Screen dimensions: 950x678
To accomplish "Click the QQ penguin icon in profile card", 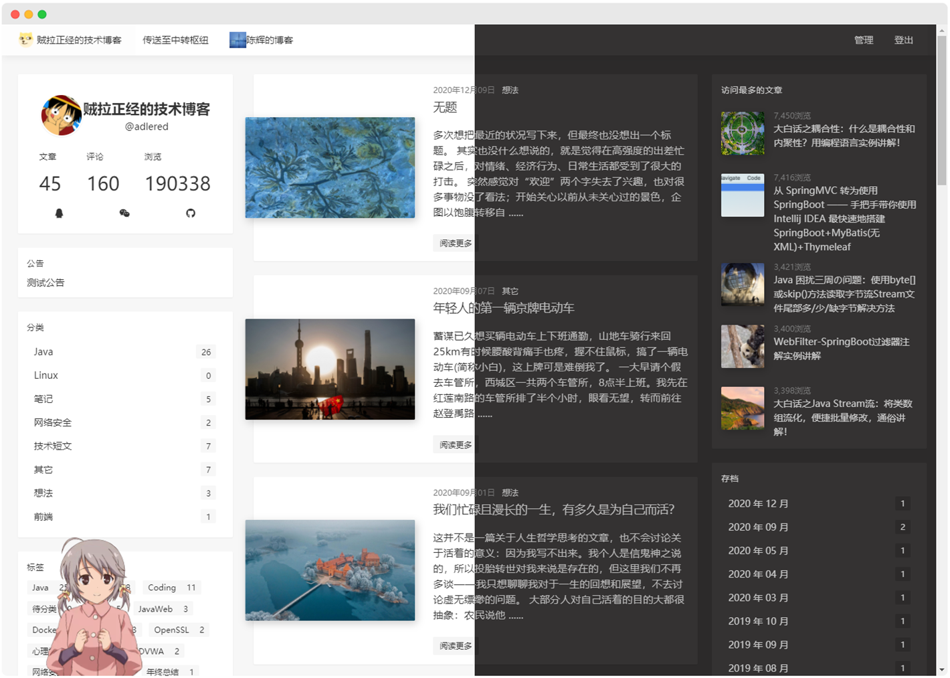I will pyautogui.click(x=59, y=214).
